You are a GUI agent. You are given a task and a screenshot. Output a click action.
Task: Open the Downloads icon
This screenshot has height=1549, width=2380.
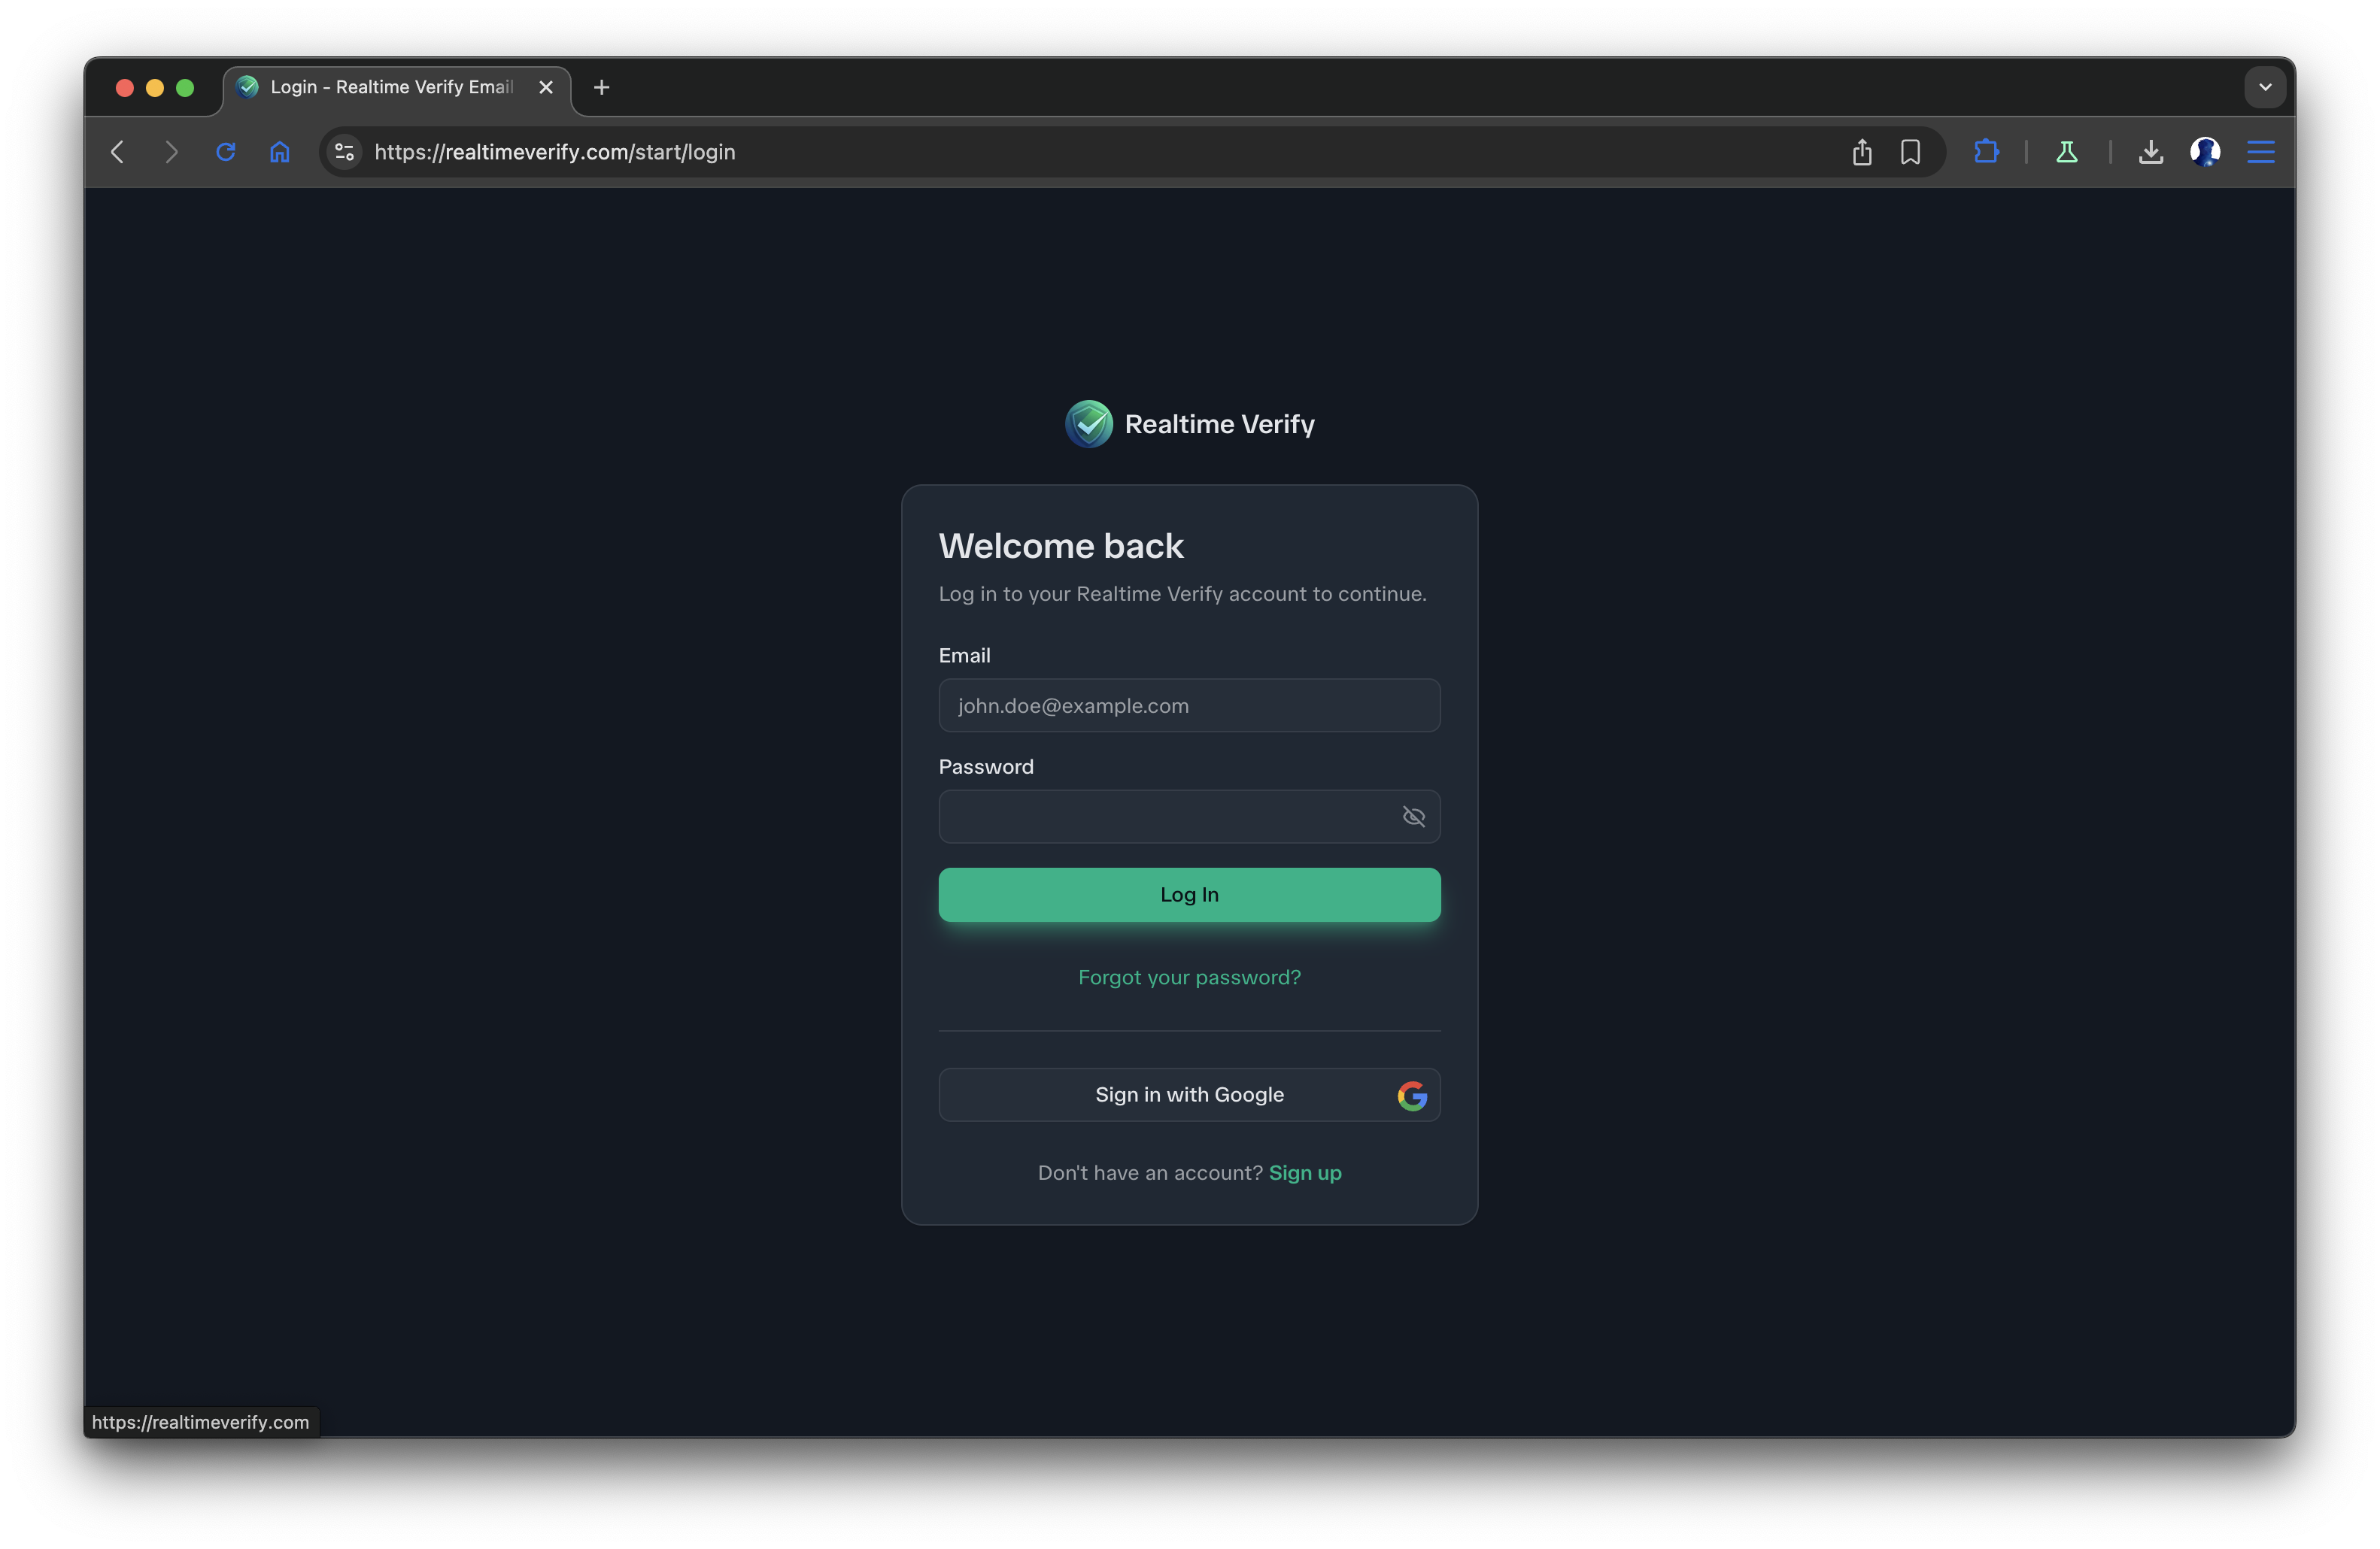click(2151, 152)
